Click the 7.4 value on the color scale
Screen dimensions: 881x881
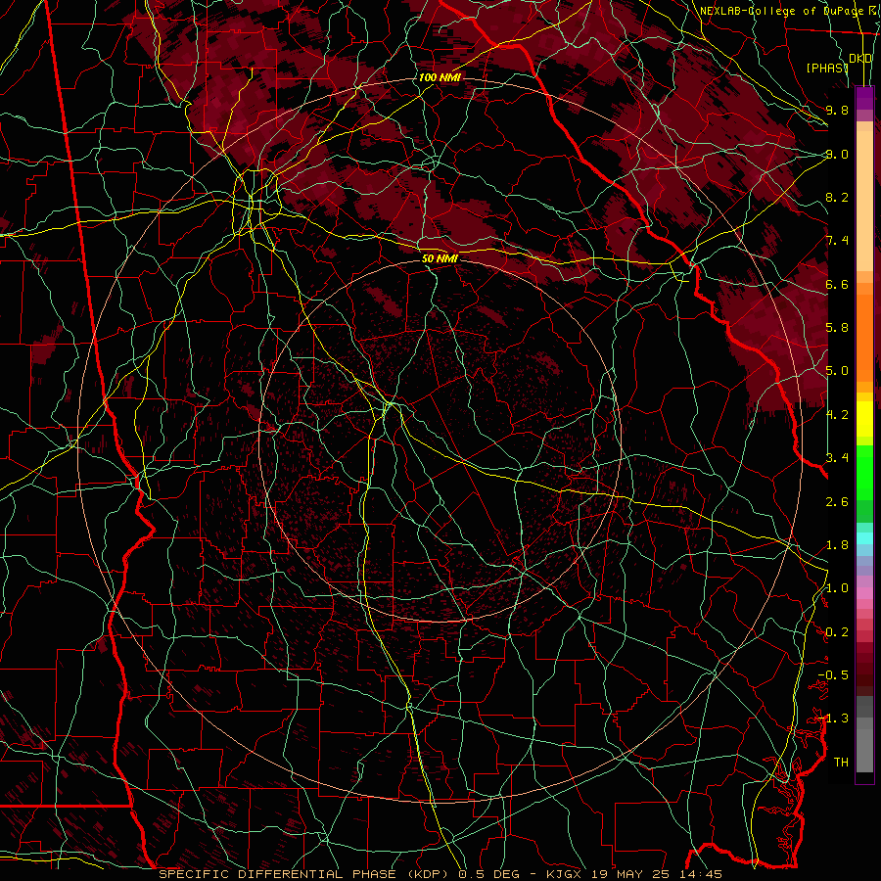837,241
